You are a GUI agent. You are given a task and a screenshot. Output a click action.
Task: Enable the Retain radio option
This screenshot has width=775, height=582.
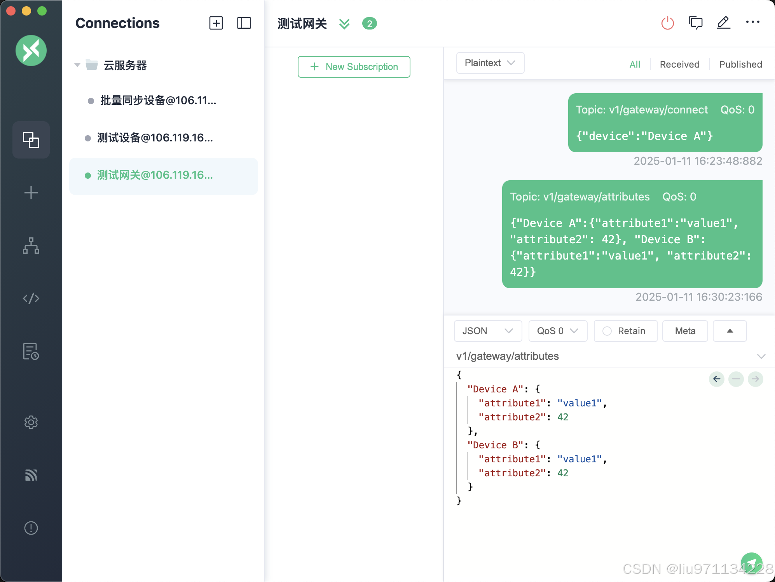pos(607,331)
